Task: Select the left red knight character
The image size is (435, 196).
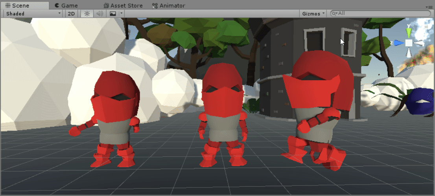Action: (x=112, y=119)
